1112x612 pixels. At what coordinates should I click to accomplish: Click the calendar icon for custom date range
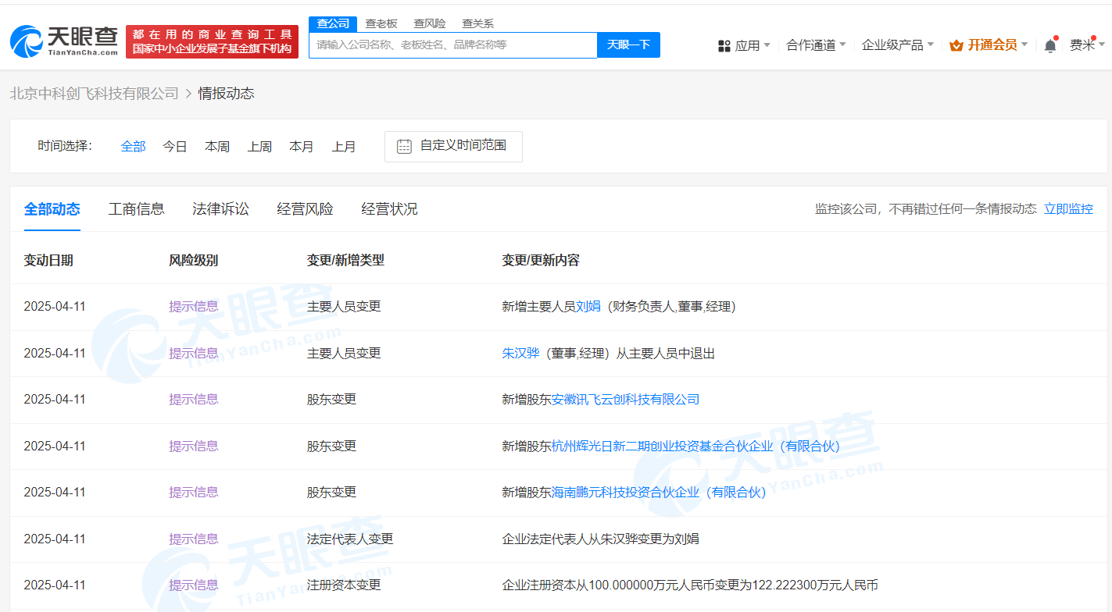coord(404,146)
